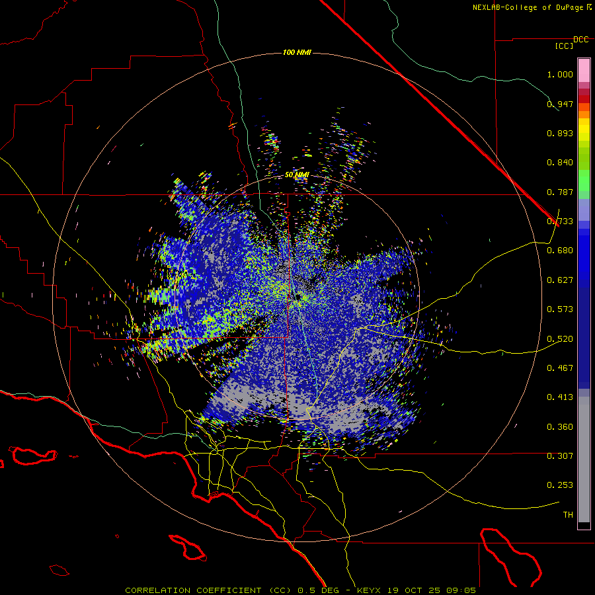Image resolution: width=595 pixels, height=595 pixels.
Task: Select the 0.787 scale value
Action: click(x=560, y=192)
